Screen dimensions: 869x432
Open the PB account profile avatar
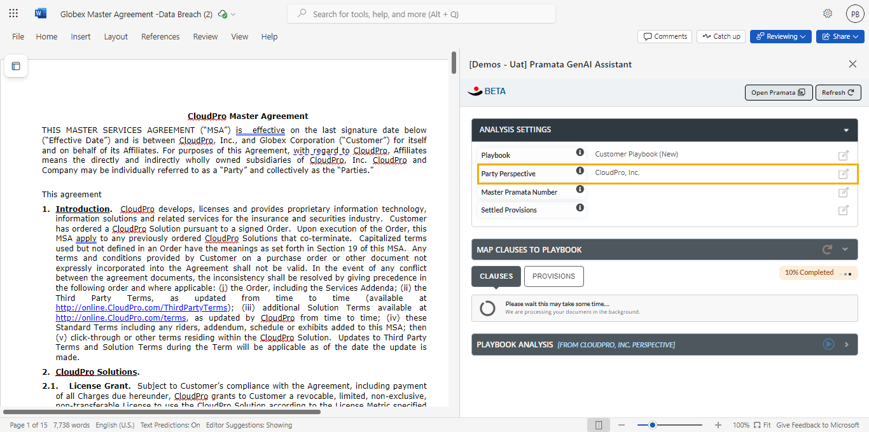[855, 14]
